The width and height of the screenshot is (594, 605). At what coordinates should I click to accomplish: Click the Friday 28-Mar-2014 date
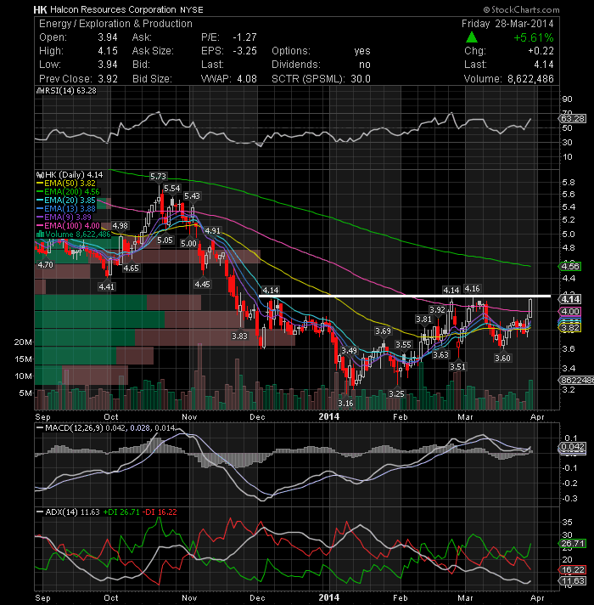pyautogui.click(x=507, y=24)
